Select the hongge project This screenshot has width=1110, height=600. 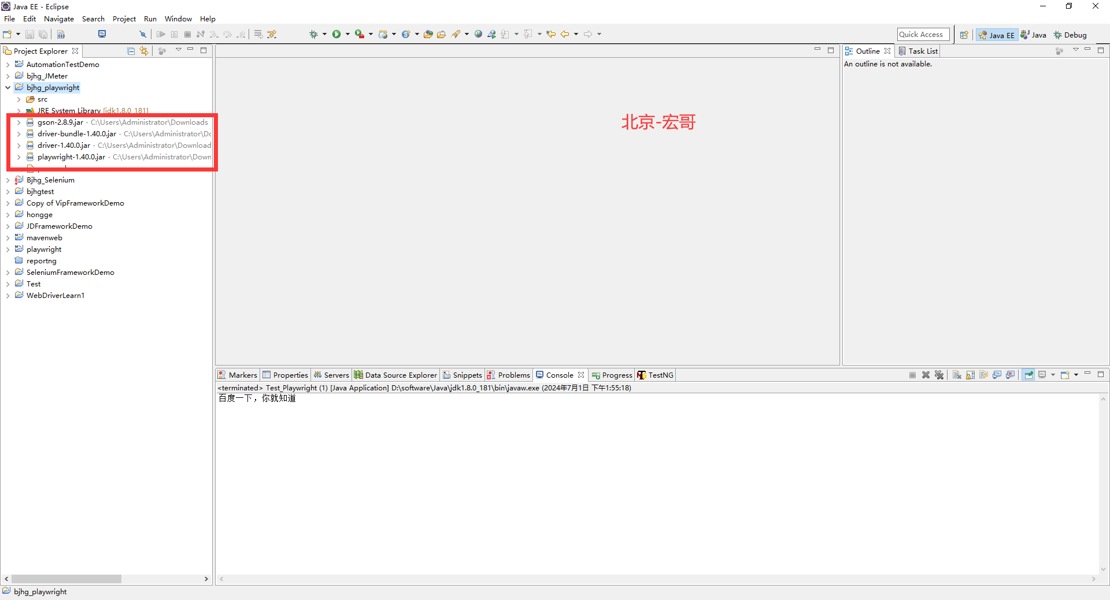click(x=39, y=215)
